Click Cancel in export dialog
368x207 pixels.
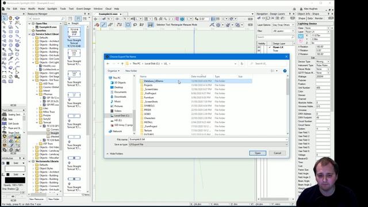(x=277, y=153)
